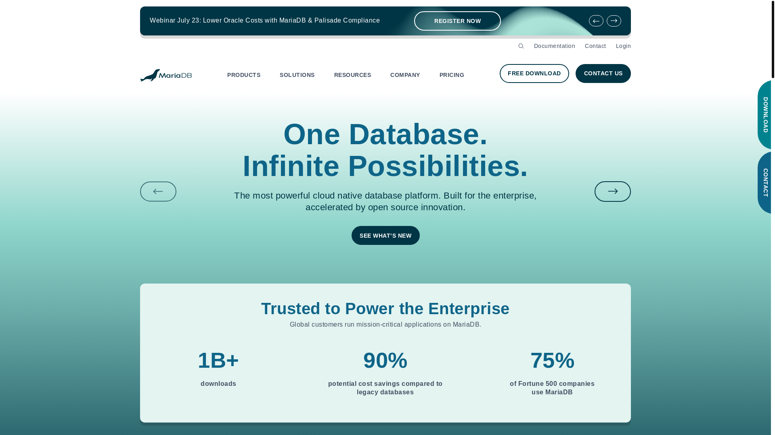
Task: Open the vertical Contact side tab
Action: (765, 182)
